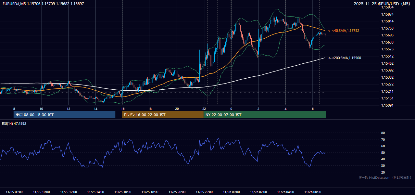Screen dimensions: 415x195
Task: Click the RSI scale level 20
Action: click(383, 173)
